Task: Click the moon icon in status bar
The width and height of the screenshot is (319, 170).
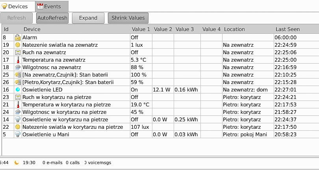Action: coord(17,163)
